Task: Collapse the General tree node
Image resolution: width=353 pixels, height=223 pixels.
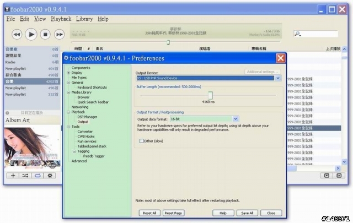Action: pos(68,83)
